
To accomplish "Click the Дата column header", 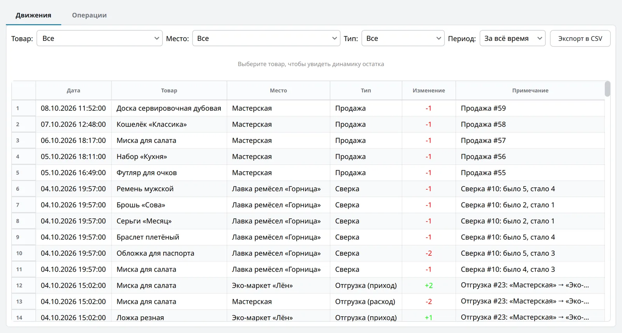I will 73,91.
